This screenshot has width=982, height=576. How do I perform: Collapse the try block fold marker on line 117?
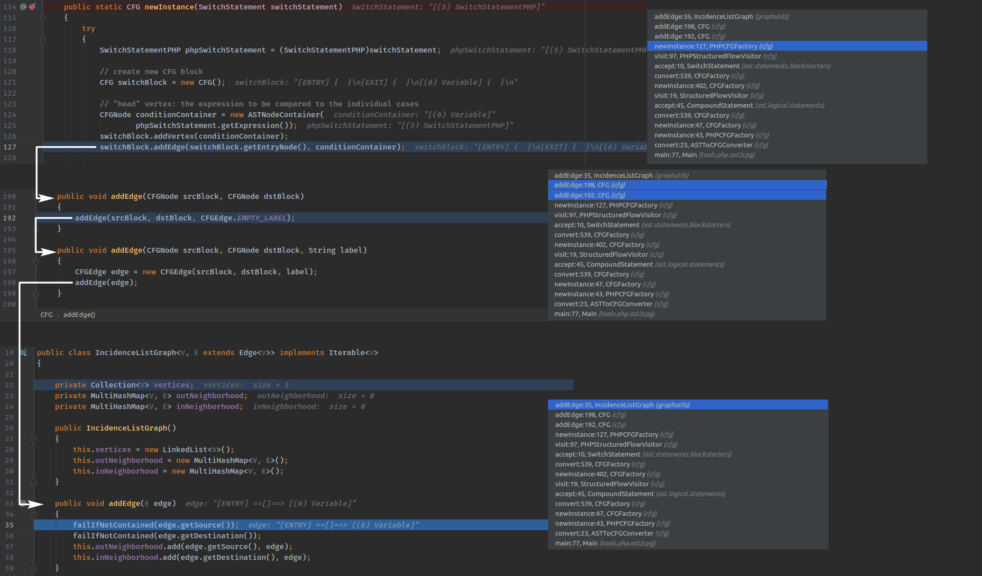(43, 40)
